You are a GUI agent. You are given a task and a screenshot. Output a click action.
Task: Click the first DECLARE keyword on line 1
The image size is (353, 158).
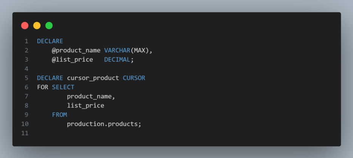[50, 41]
